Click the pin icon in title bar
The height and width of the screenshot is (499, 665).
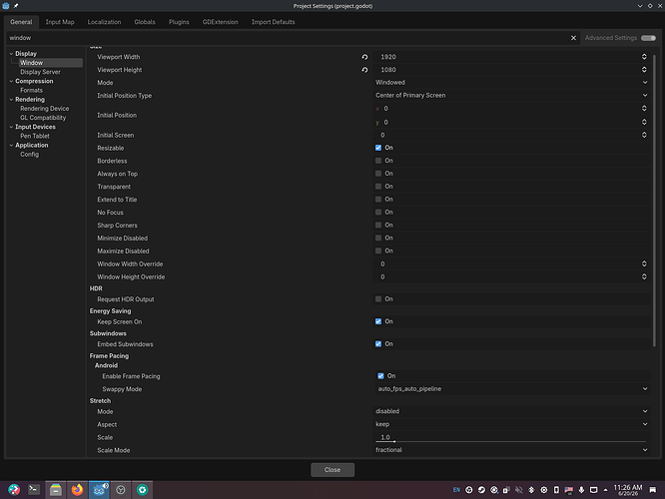(x=16, y=6)
